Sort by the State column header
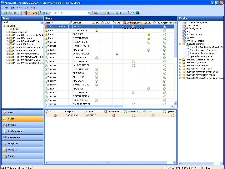 [x=56, y=23]
